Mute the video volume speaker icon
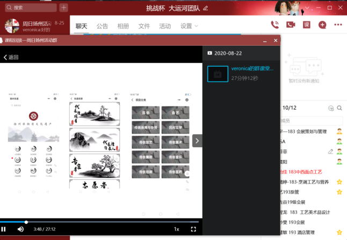Image resolution: width=347 pixels, height=240 pixels. [20, 229]
